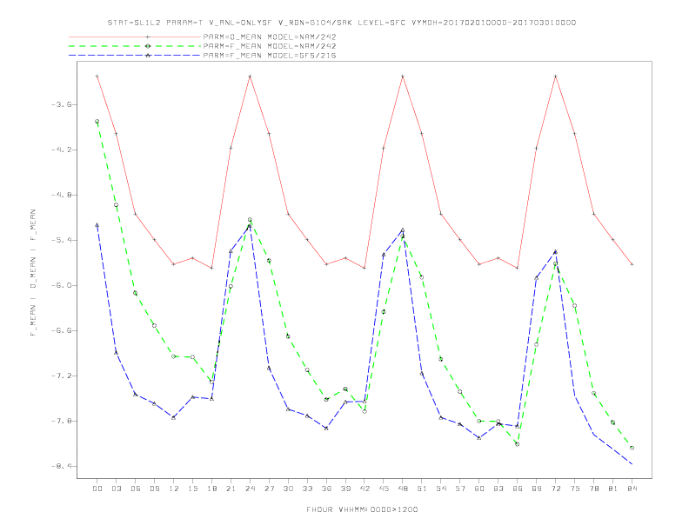
Task: Click x-axis tick label 42
Action: tap(365, 489)
